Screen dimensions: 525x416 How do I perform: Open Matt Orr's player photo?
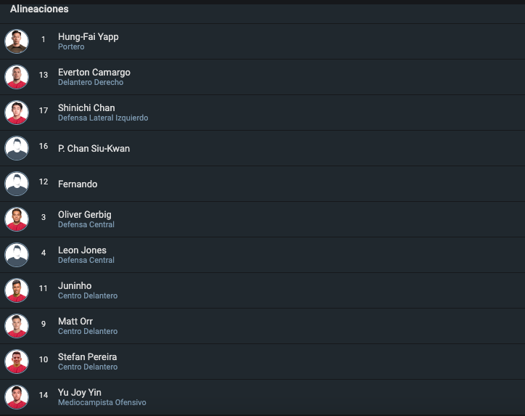17,325
